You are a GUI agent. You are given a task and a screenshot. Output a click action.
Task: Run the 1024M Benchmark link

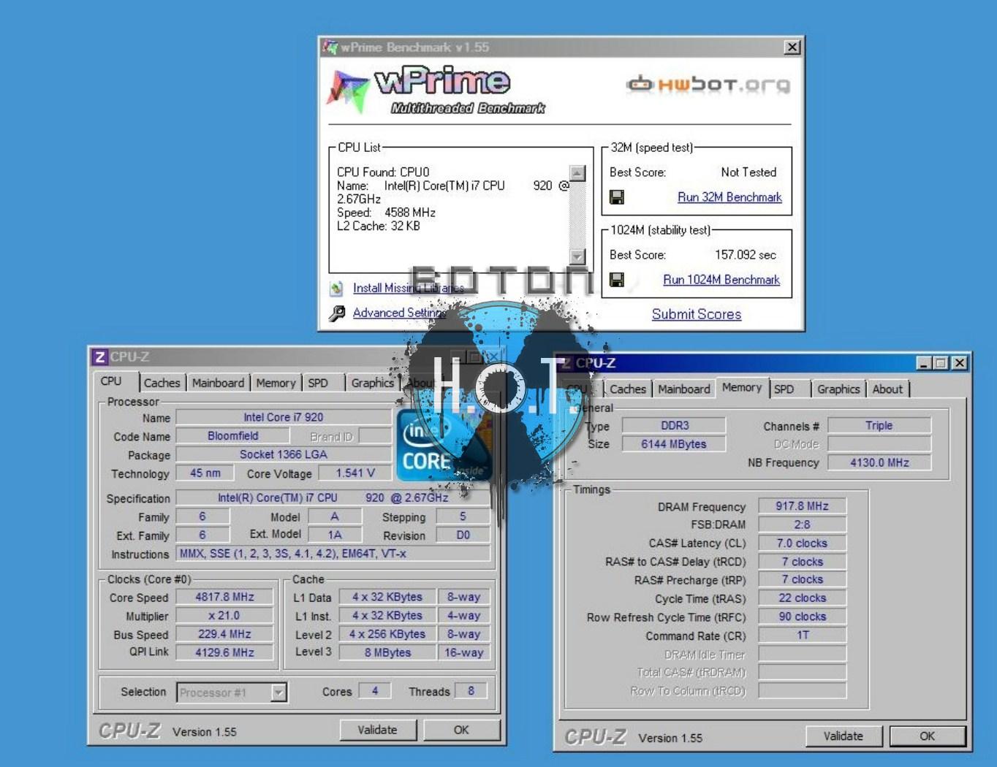[721, 280]
